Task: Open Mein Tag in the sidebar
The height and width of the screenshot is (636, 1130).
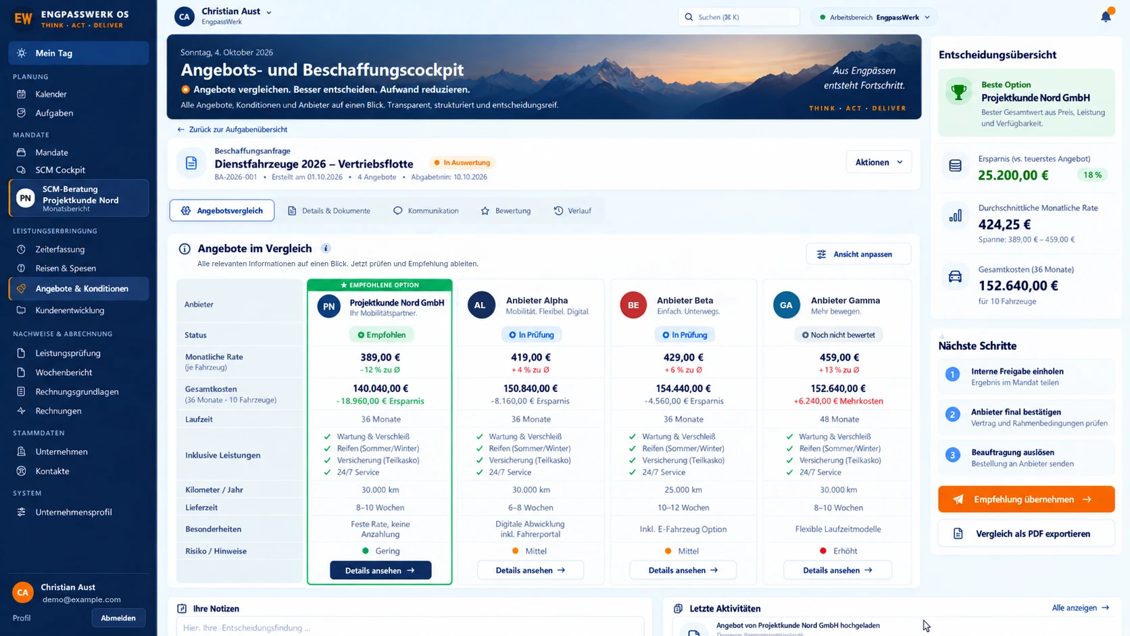Action: (x=78, y=53)
